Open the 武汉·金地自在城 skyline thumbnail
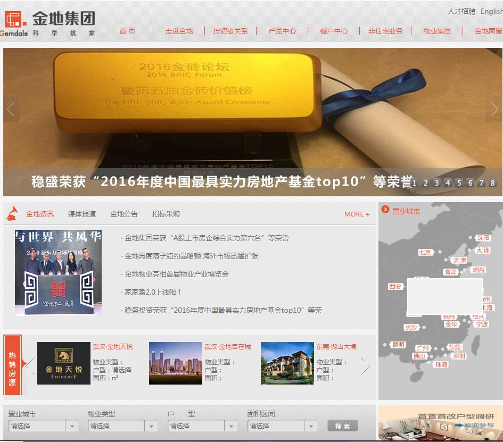503x442 pixels. click(176, 363)
